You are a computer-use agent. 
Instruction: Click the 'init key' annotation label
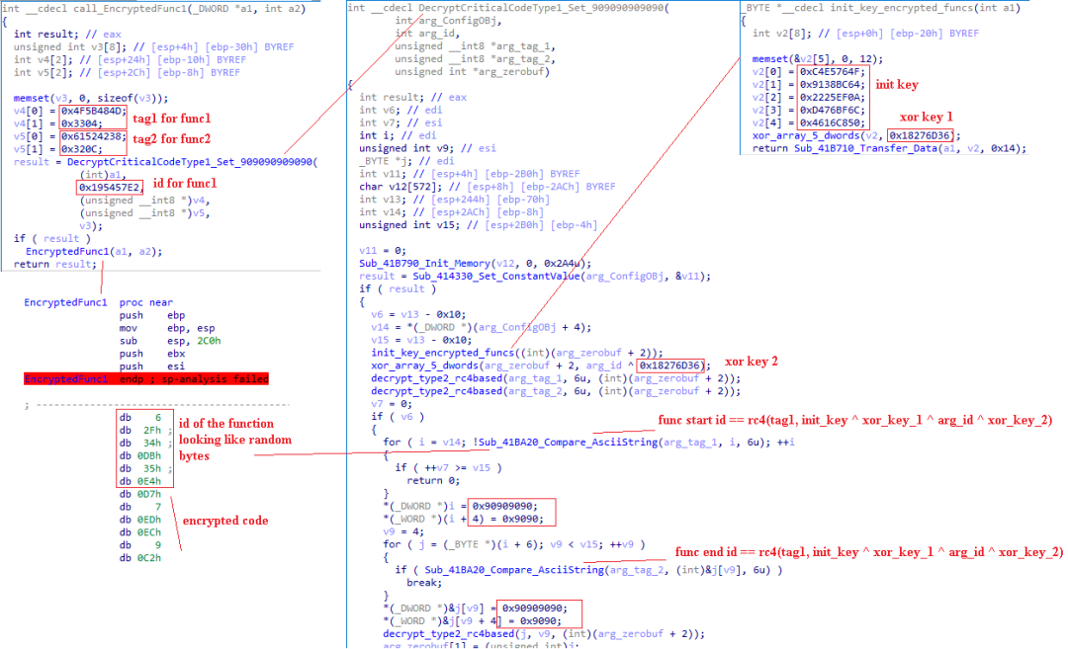pos(898,83)
